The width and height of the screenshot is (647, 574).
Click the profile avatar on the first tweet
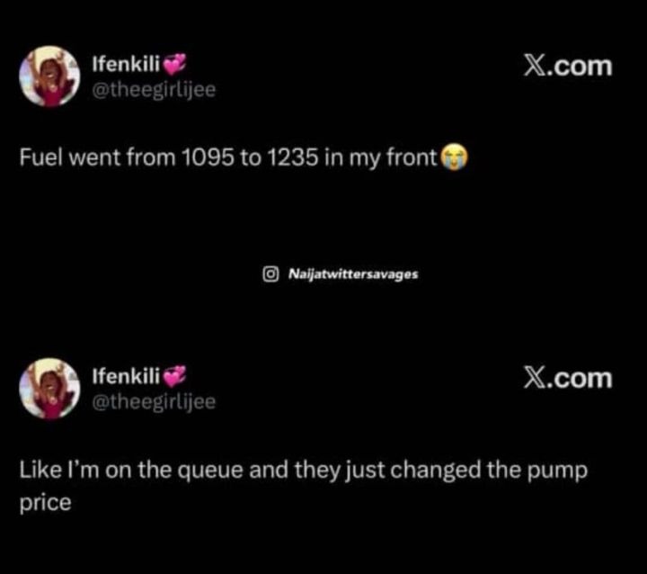click(49, 76)
